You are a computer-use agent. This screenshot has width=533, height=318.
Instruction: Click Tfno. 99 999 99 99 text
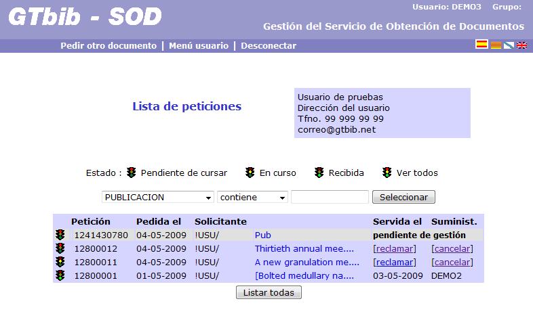pos(340,118)
